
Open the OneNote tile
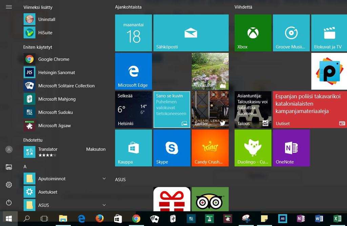click(x=291, y=148)
